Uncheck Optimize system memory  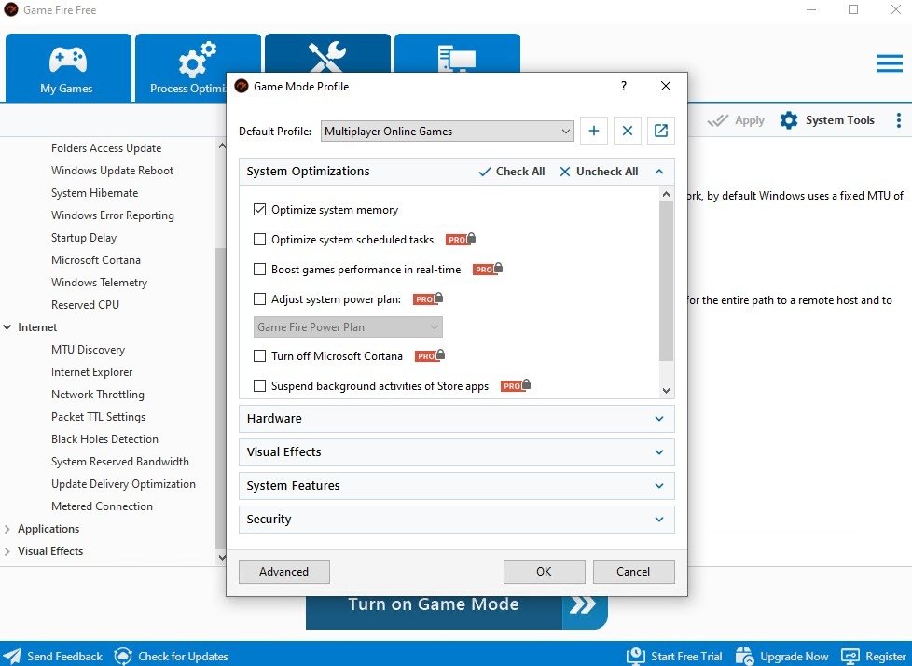click(x=259, y=209)
